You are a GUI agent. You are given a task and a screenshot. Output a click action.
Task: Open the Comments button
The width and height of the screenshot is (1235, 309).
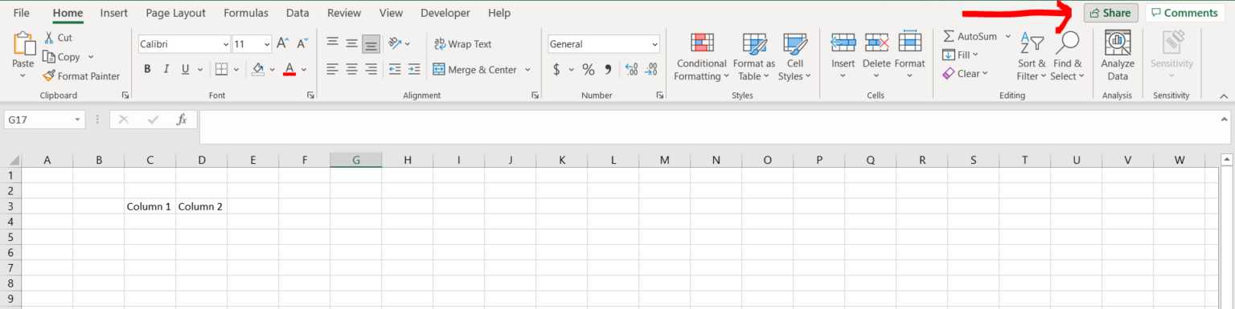1184,13
